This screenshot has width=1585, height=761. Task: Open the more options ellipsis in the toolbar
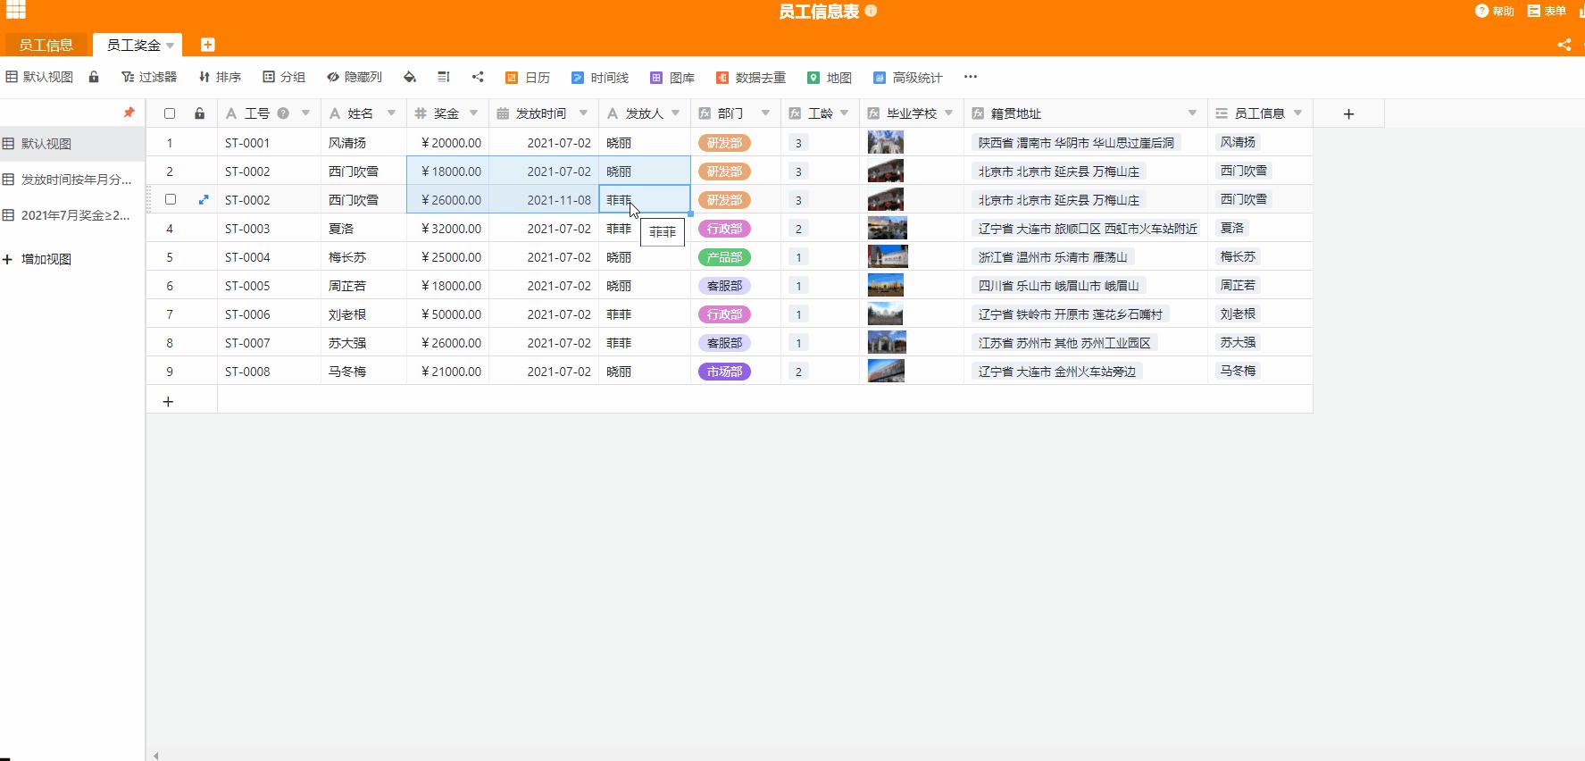tap(971, 77)
